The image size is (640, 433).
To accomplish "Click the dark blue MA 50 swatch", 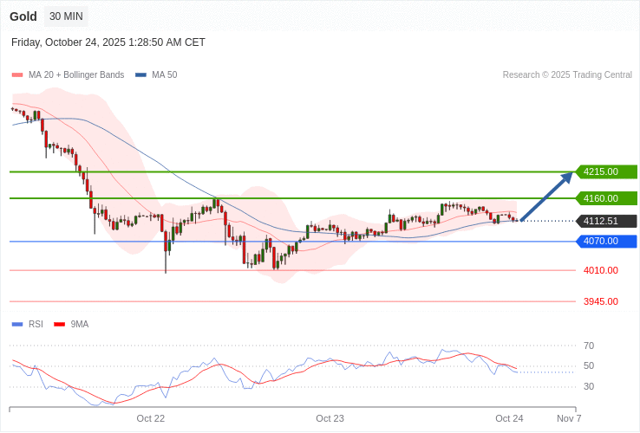I will 140,75.
